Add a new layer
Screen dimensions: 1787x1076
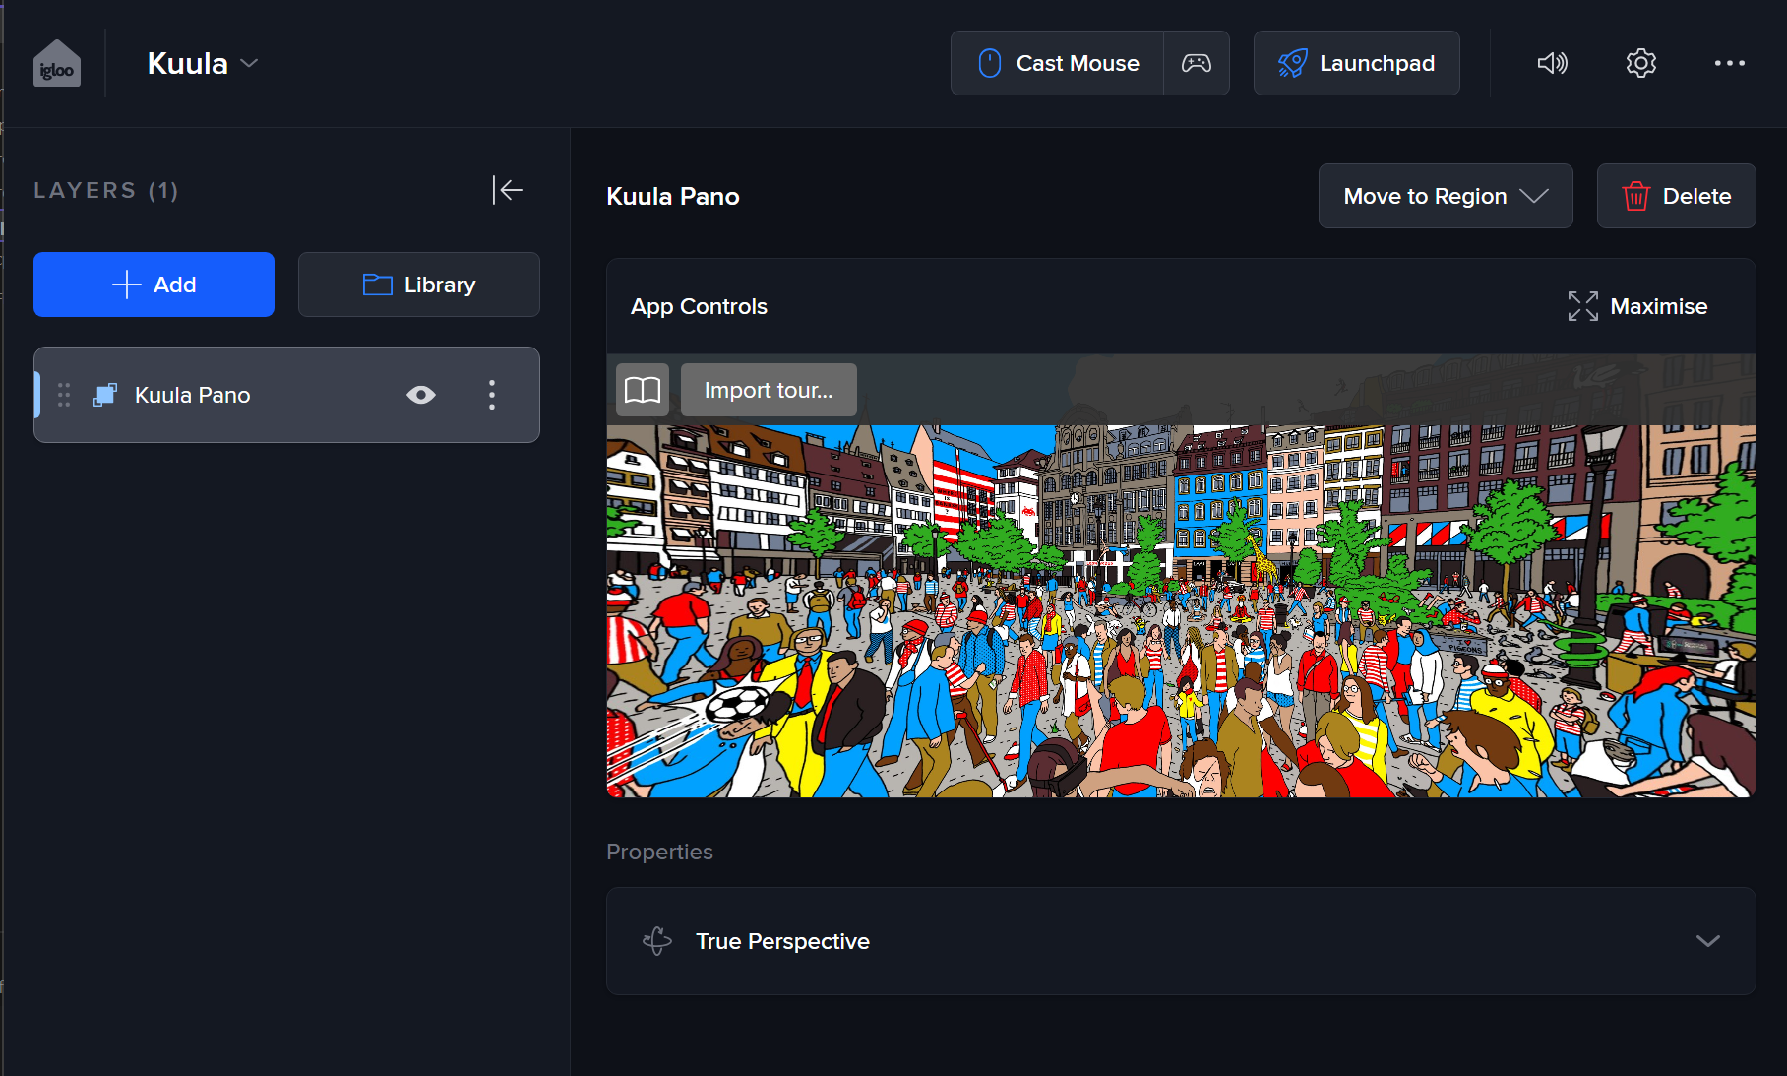pyautogui.click(x=154, y=285)
